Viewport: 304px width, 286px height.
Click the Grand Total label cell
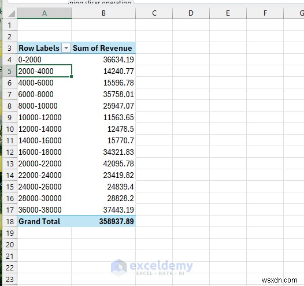click(x=45, y=221)
